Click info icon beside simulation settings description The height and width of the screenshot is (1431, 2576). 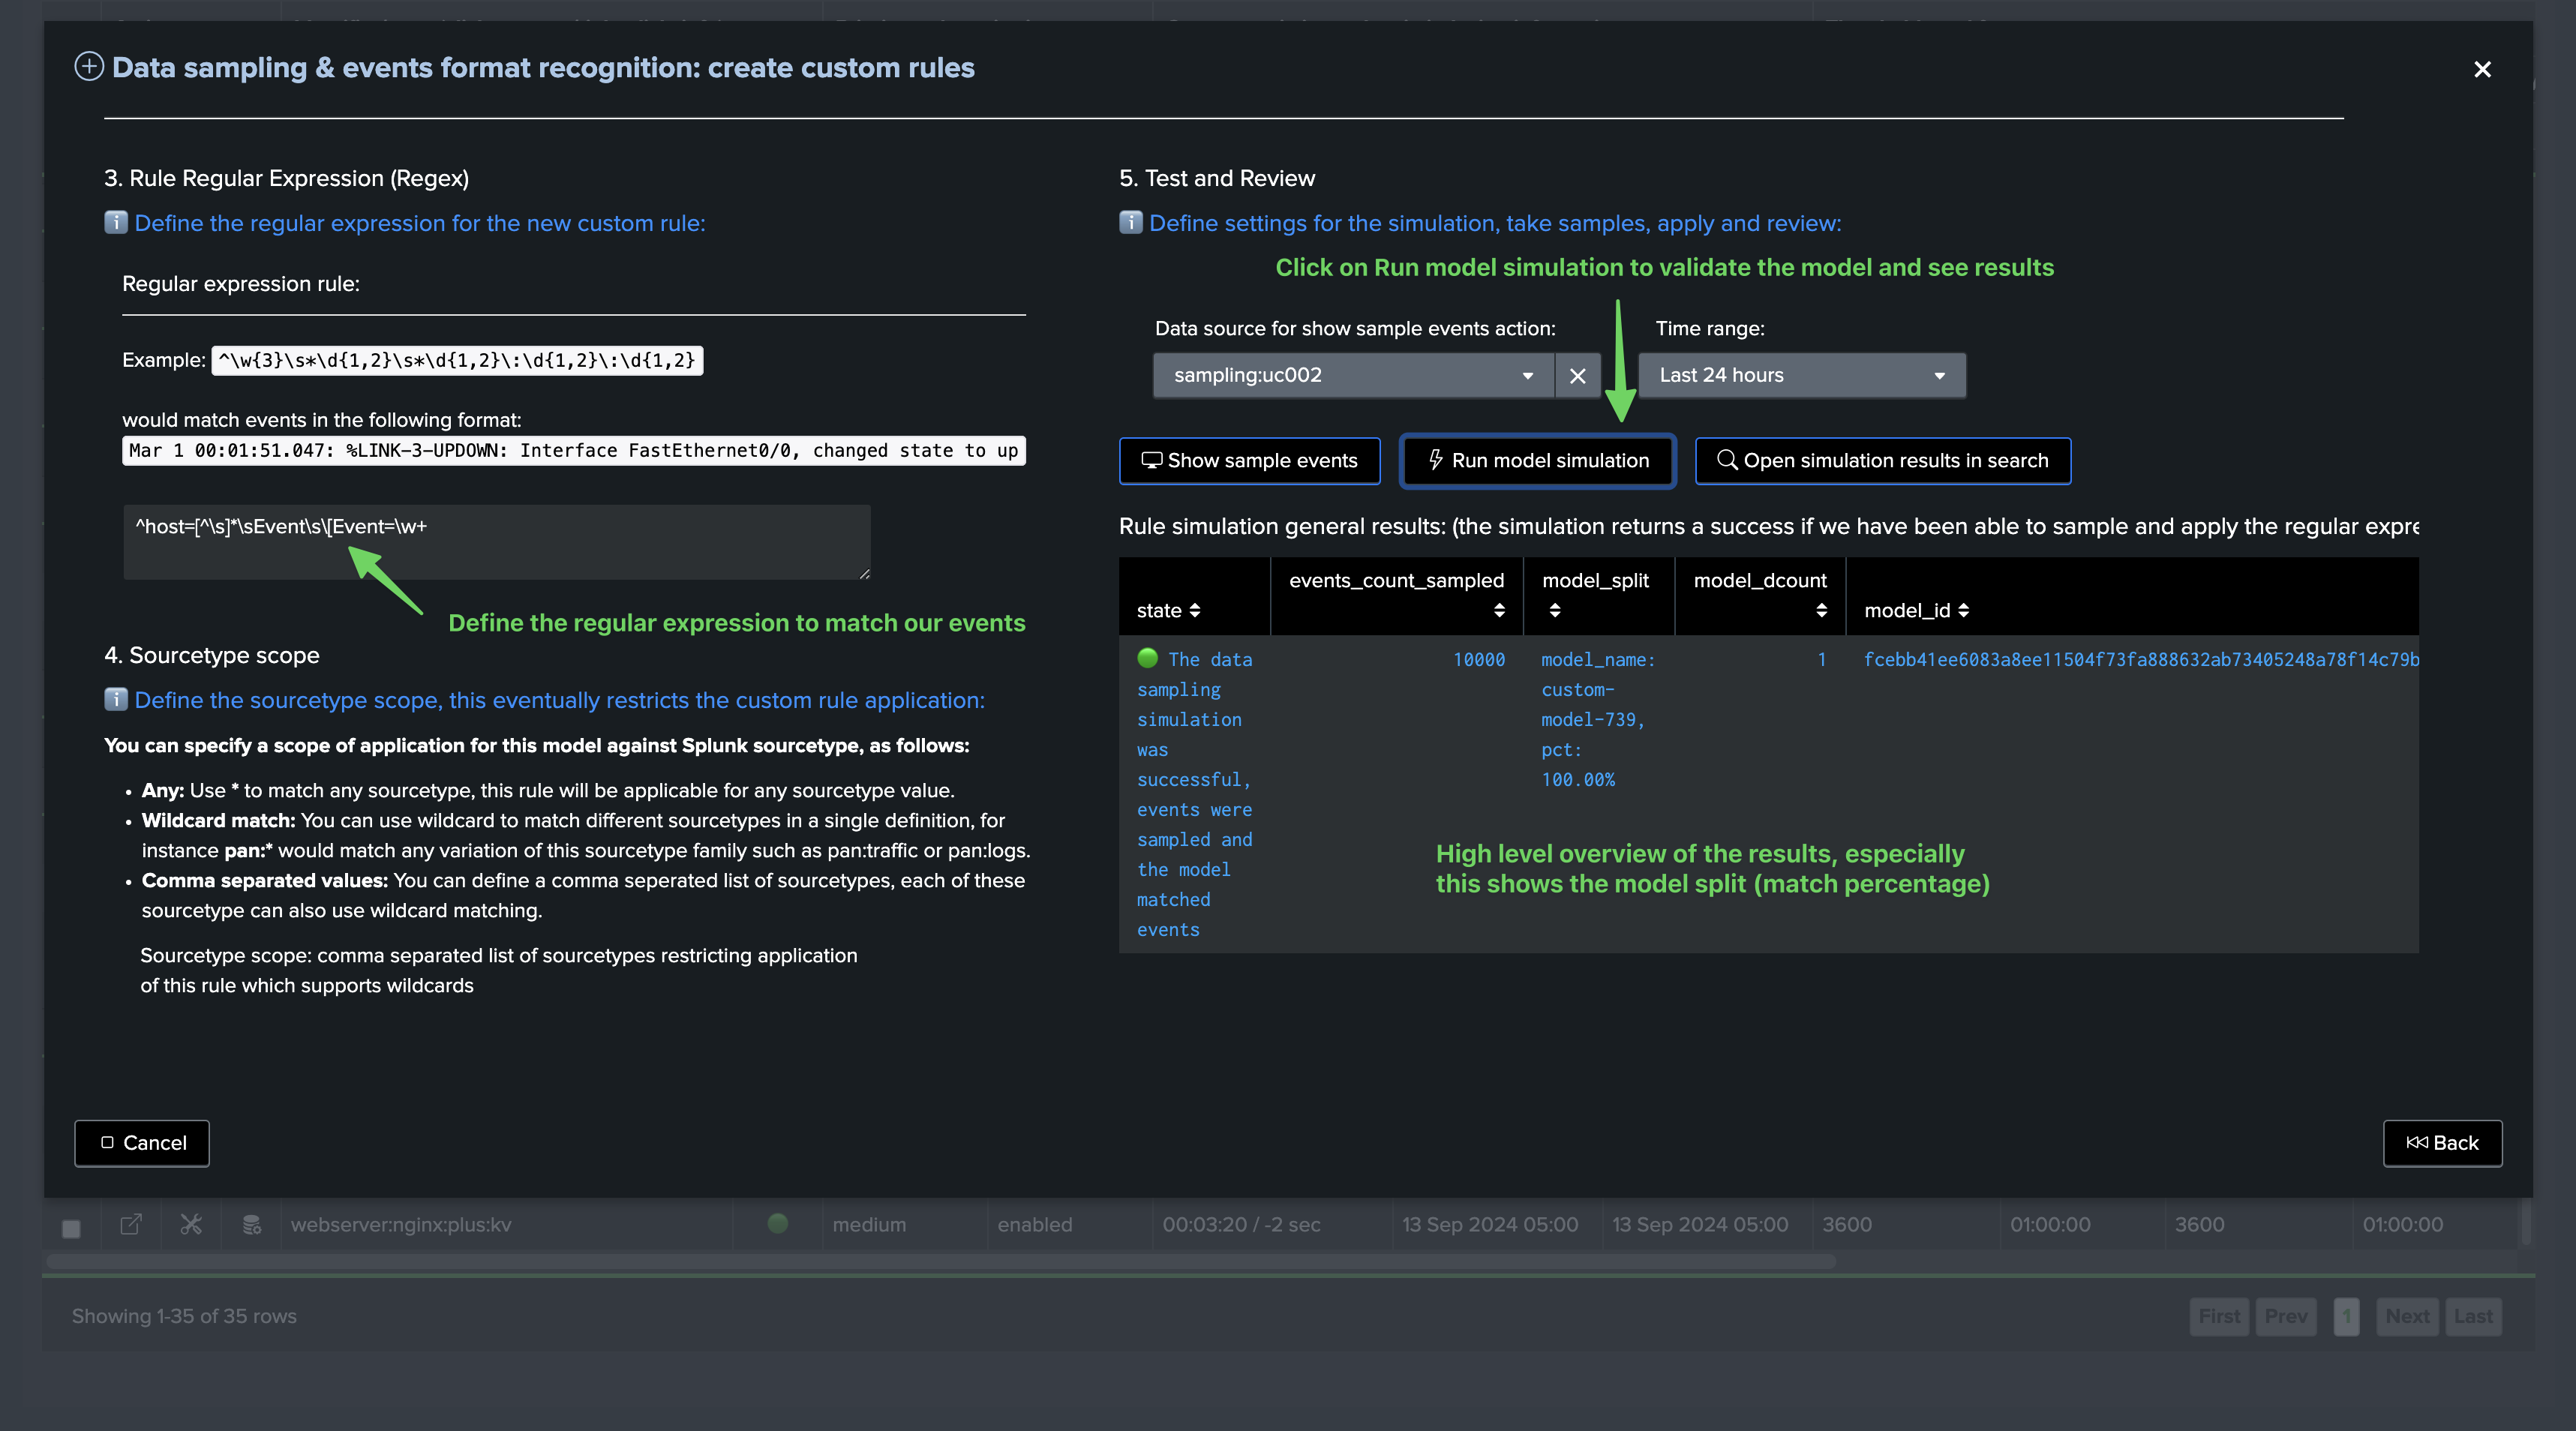click(1130, 222)
